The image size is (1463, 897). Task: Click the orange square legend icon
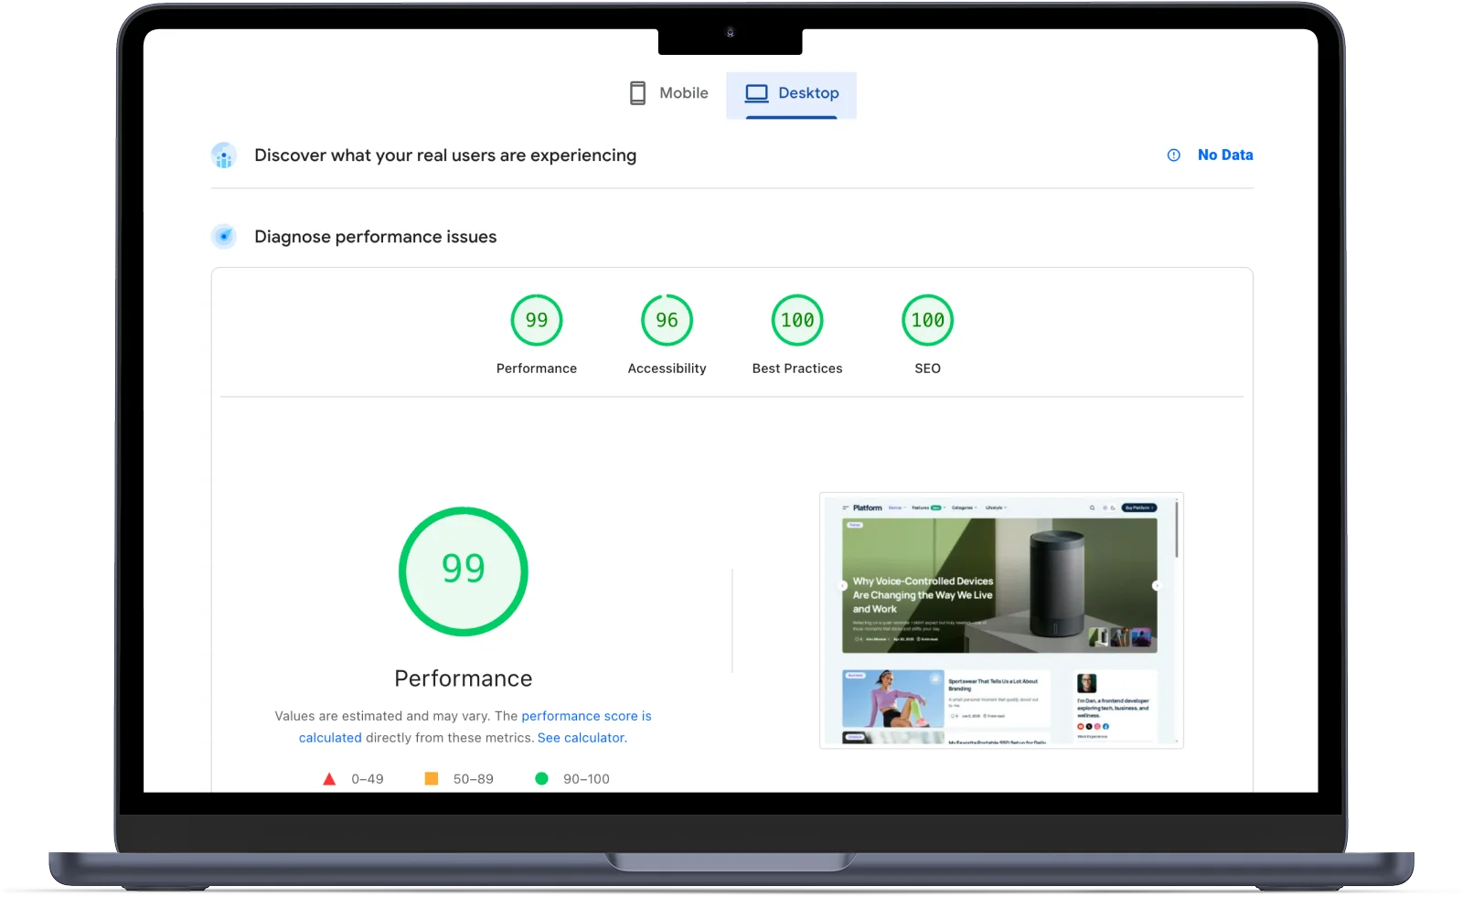click(432, 779)
